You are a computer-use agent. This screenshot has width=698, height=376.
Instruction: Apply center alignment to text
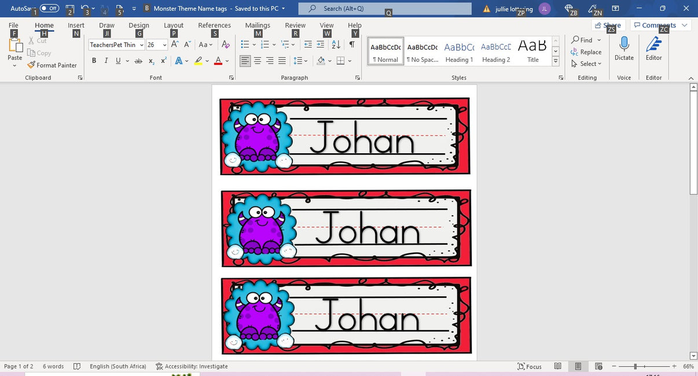[x=257, y=60]
